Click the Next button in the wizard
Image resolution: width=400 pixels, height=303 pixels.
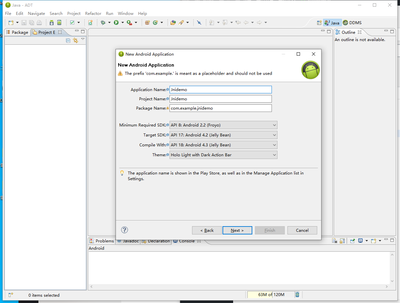point(237,230)
